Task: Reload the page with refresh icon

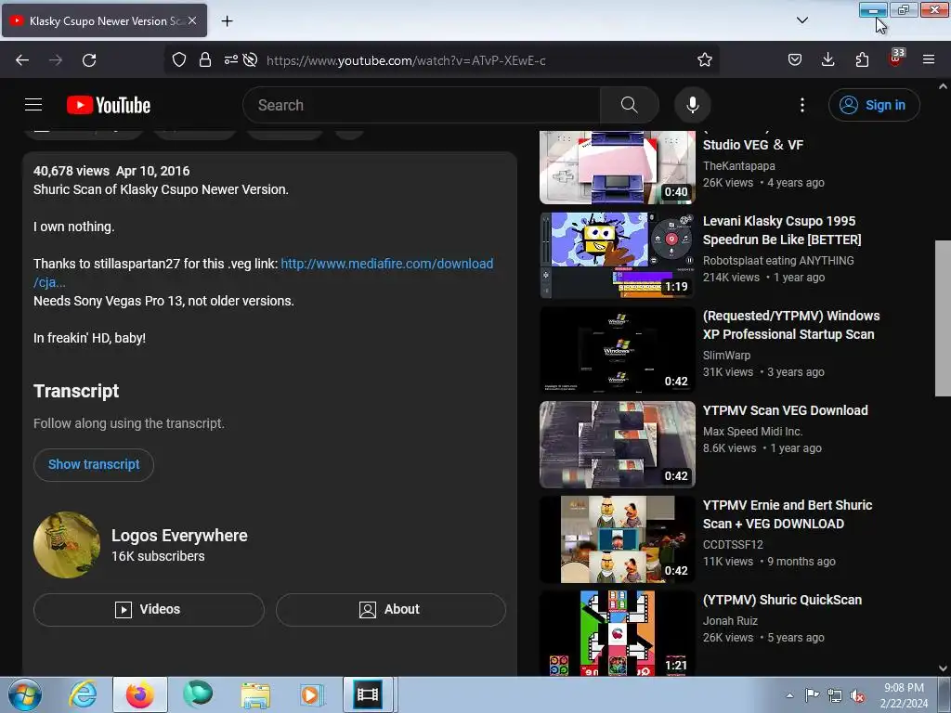Action: pos(89,60)
